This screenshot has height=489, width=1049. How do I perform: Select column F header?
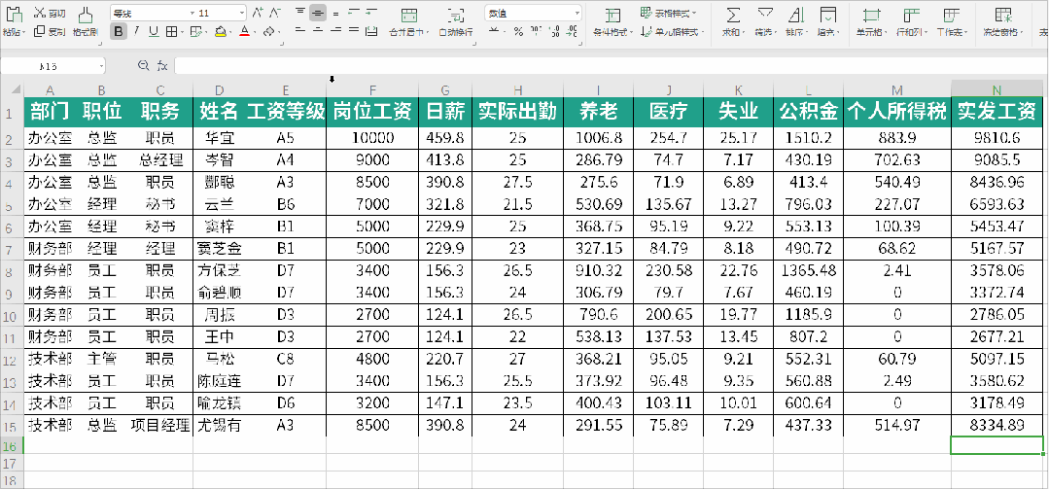(x=372, y=90)
